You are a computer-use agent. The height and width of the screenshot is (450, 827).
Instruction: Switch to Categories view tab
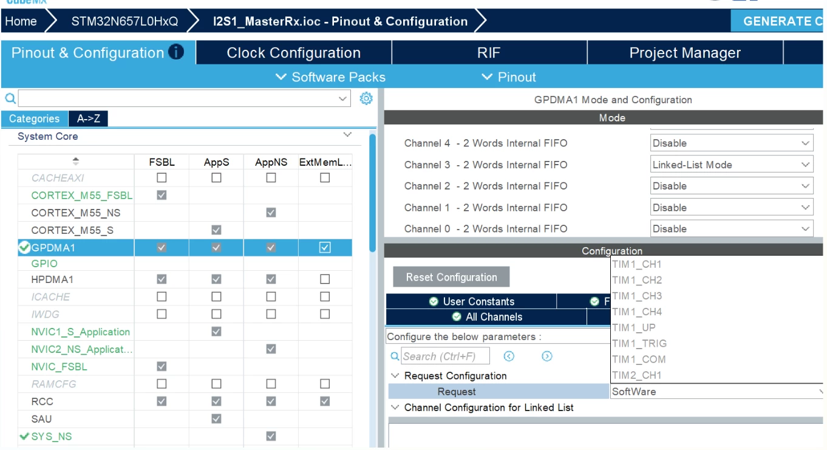[x=35, y=119]
